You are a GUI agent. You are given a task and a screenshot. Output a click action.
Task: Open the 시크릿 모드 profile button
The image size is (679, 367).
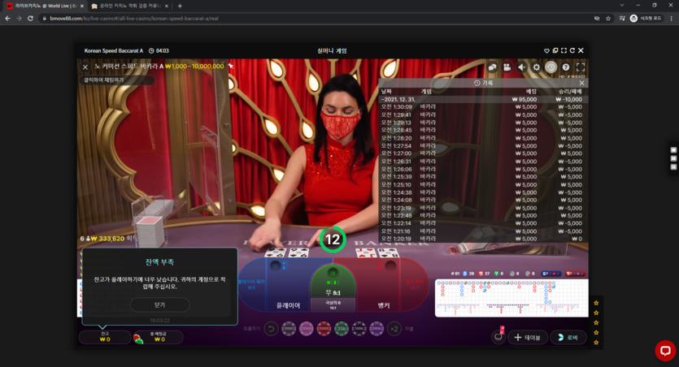pos(646,18)
